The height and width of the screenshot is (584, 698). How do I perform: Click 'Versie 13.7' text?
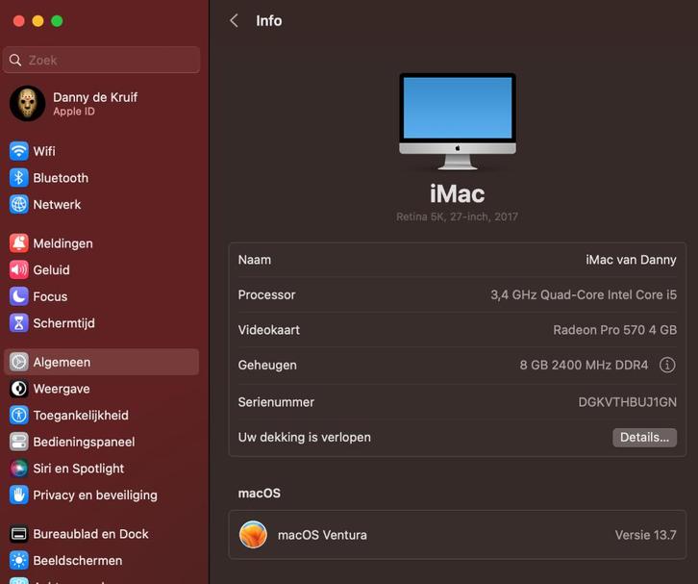(645, 535)
